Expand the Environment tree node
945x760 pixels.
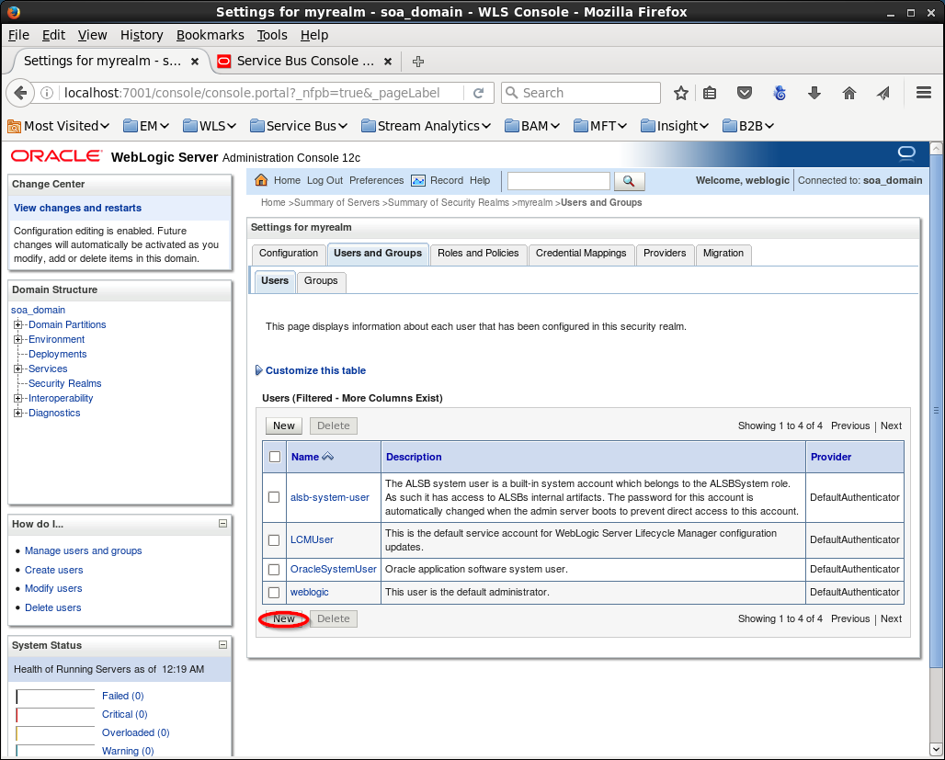click(18, 339)
